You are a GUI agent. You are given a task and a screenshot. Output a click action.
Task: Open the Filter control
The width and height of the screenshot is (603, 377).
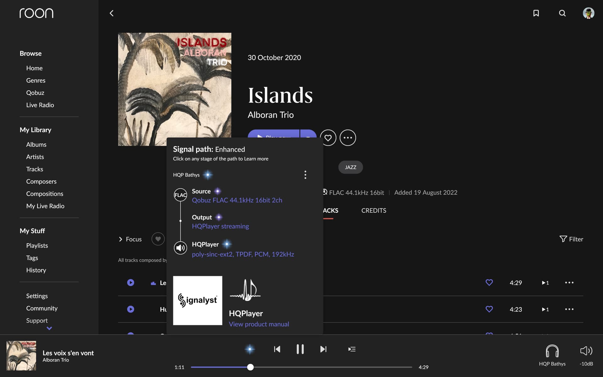coord(571,239)
